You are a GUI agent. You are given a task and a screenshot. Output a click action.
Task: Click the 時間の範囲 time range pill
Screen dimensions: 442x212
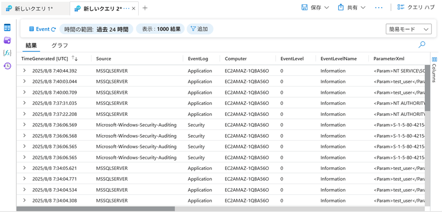(96, 29)
